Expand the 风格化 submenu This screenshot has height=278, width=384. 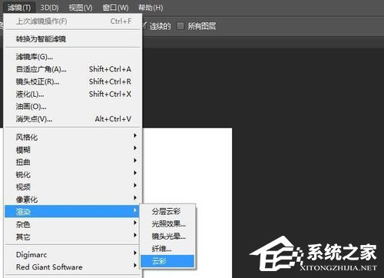[73, 137]
